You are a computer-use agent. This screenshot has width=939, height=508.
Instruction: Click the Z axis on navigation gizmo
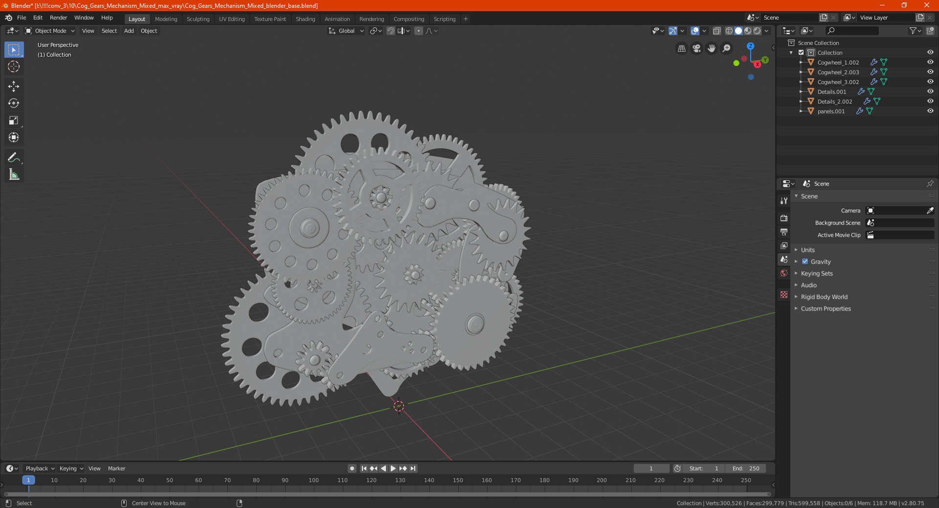click(750, 46)
